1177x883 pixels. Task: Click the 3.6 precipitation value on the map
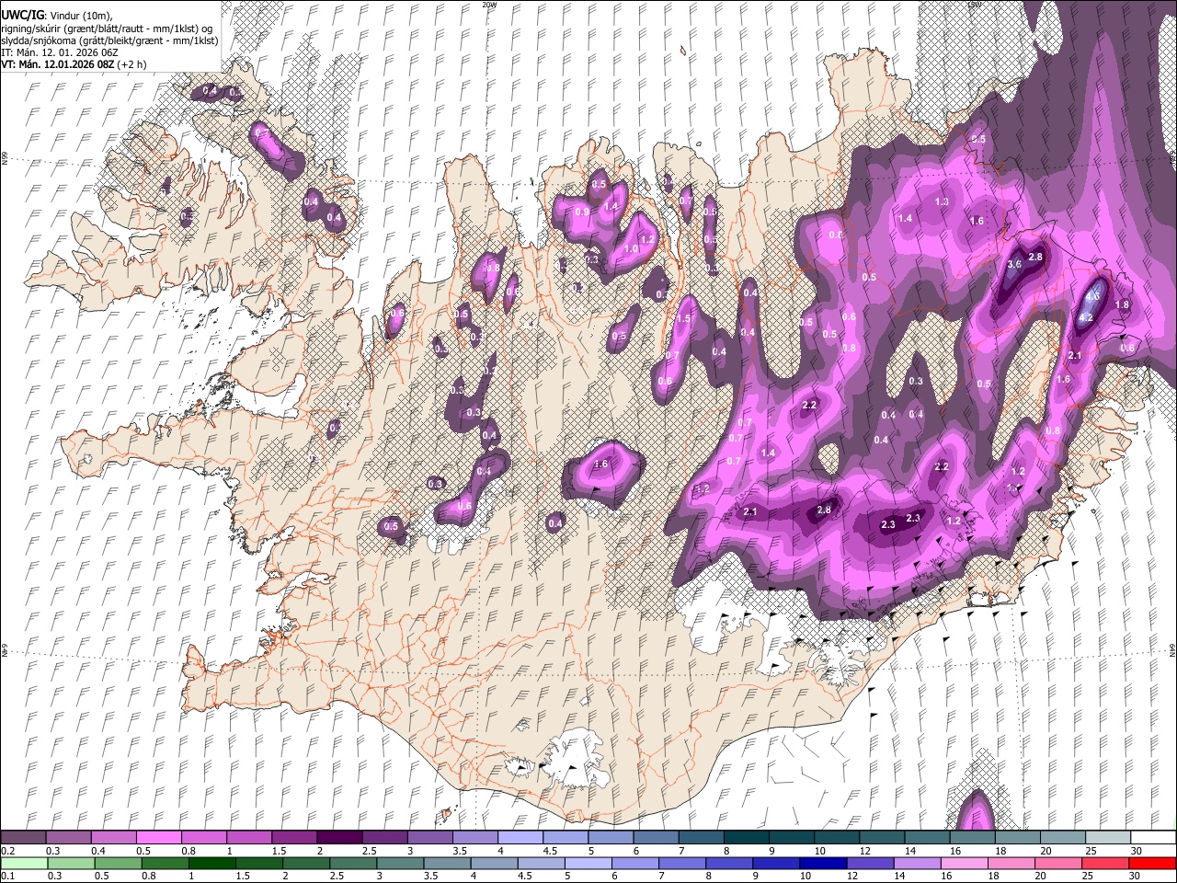tap(1015, 264)
